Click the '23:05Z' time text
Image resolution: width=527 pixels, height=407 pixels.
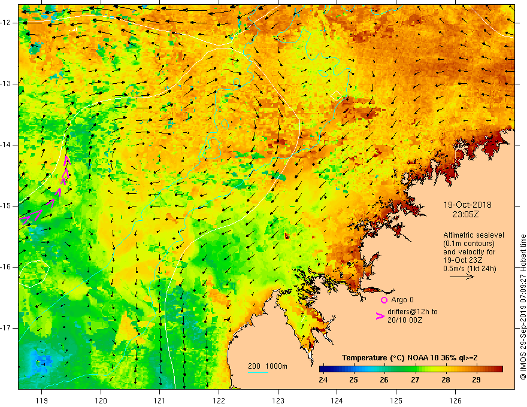pos(465,214)
